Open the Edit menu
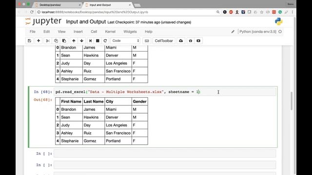Viewport: 312px width, 175px height. tap(47, 32)
